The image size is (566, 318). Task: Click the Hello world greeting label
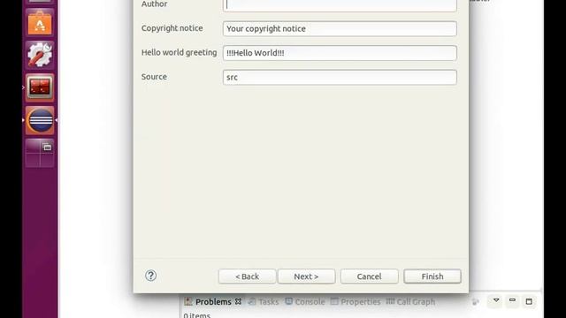pos(180,53)
